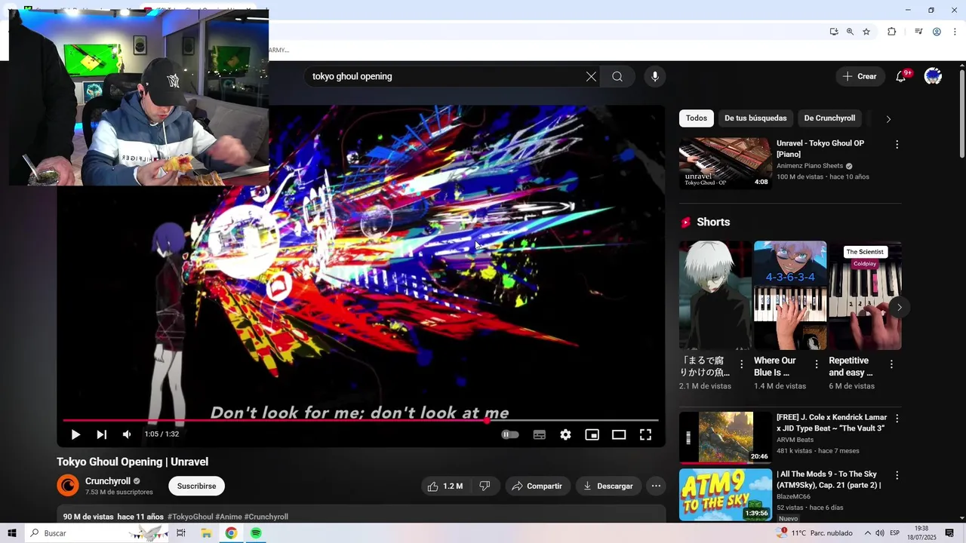Open the #Crunchyroll hashtag link
This screenshot has height=543, width=966.
coord(266,517)
